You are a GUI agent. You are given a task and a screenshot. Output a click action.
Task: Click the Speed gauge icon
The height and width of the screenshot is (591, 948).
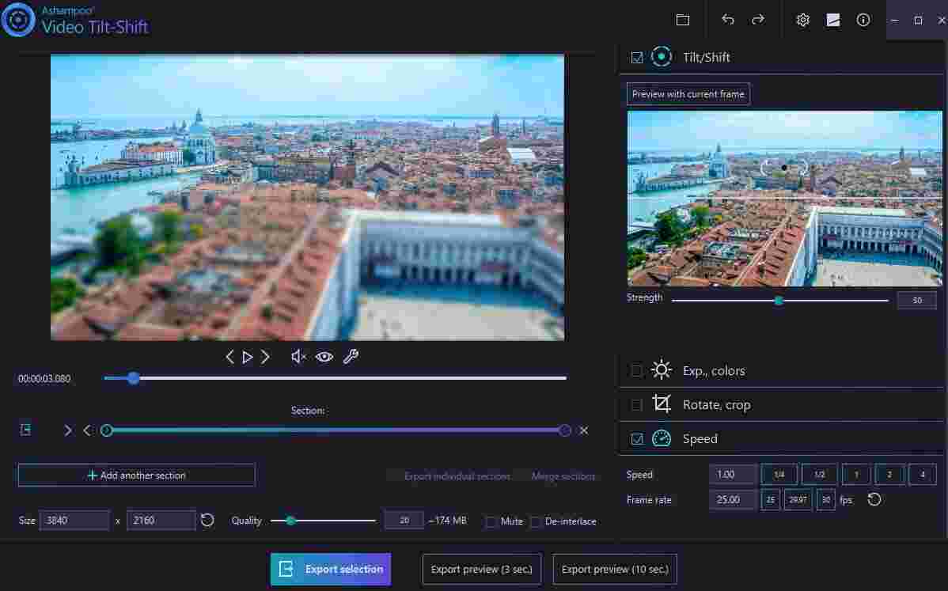click(x=661, y=438)
